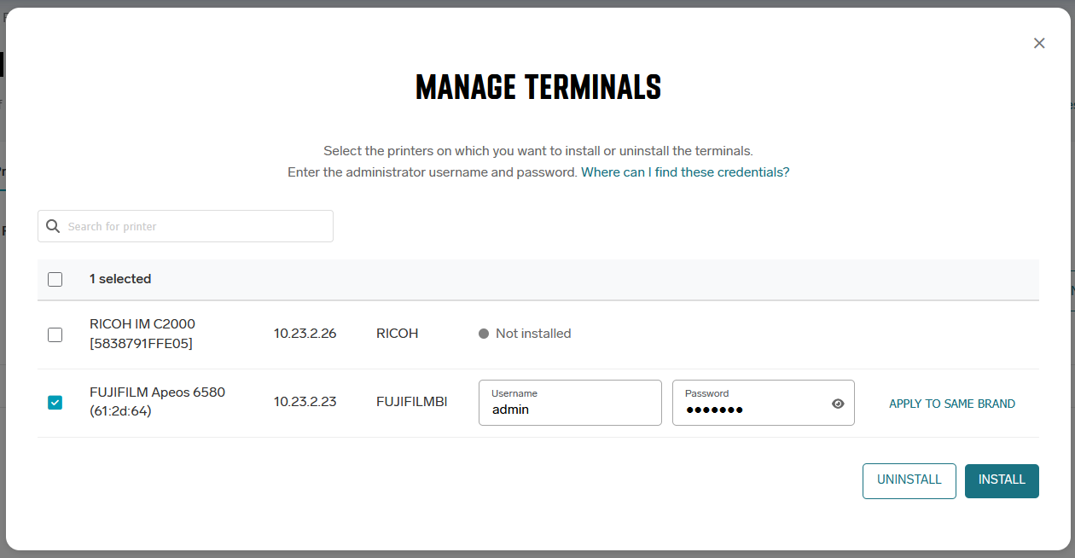Image resolution: width=1075 pixels, height=558 pixels.
Task: Click into the Username field
Action: pyautogui.click(x=570, y=409)
